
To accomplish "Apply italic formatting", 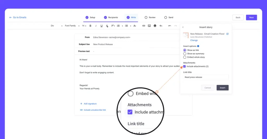I will point(96,26).
